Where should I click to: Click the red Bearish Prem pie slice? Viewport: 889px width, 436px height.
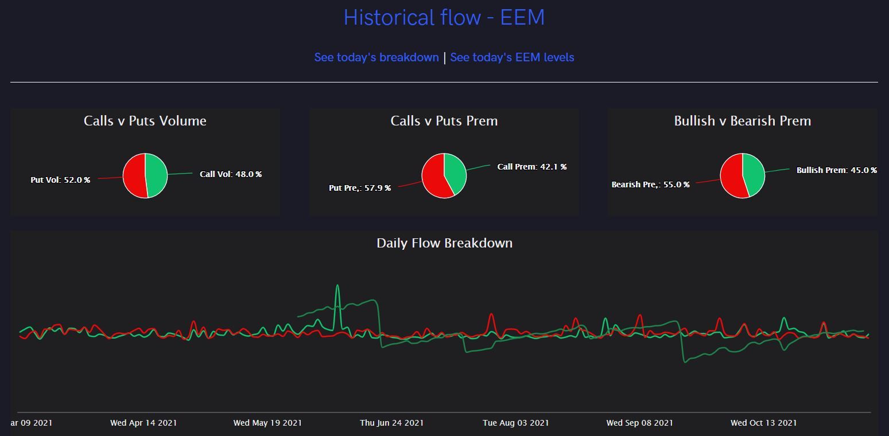731,176
